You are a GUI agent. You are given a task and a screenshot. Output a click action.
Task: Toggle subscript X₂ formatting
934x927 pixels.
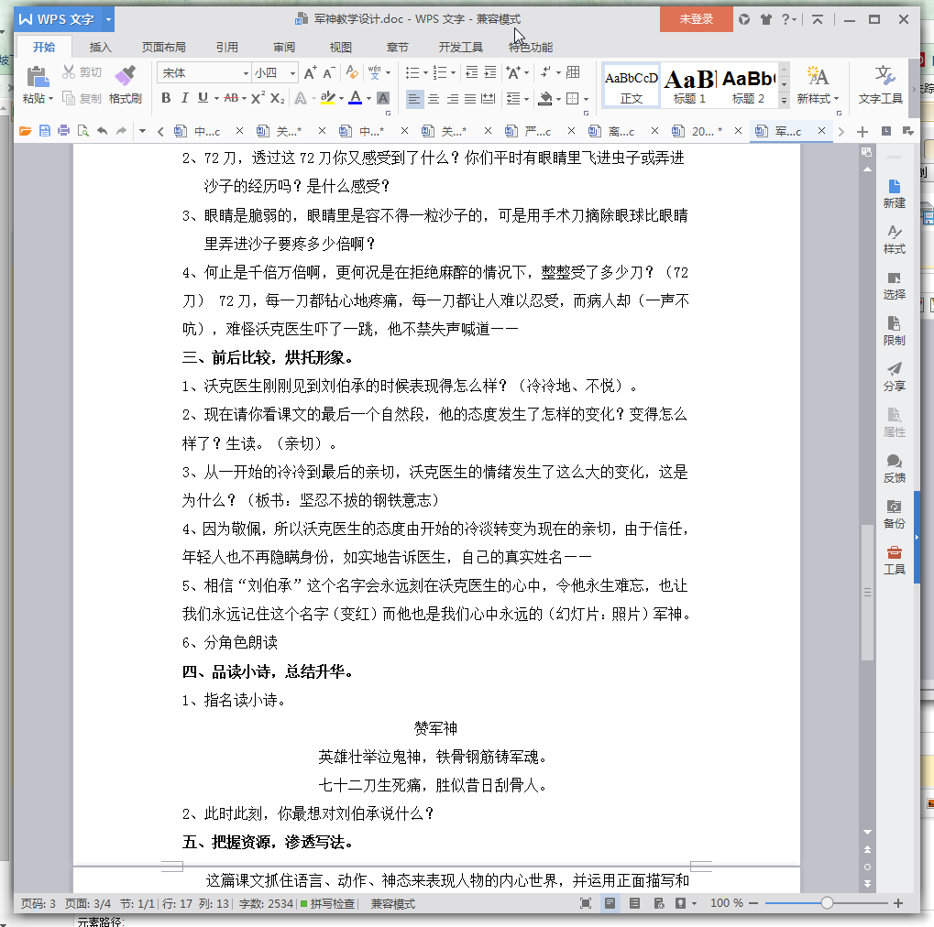point(277,98)
